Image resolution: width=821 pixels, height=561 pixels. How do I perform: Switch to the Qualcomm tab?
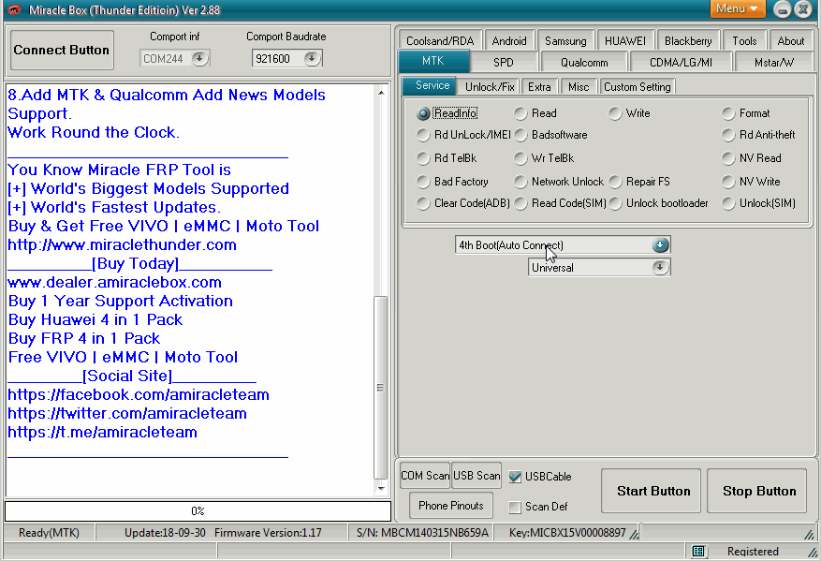pos(584,63)
